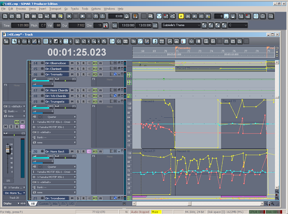
Task: Click the Or: Trb Chords track name
Action: (x=57, y=96)
